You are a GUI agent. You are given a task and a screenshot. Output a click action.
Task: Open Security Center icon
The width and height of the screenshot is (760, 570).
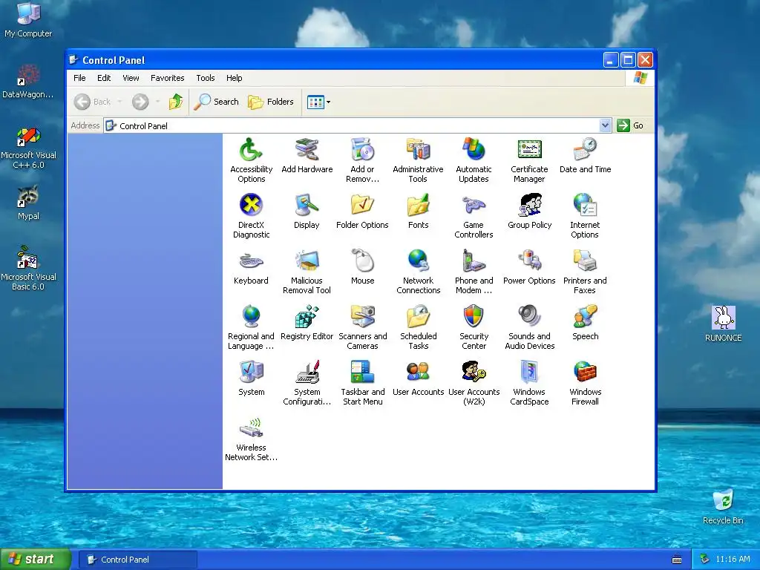[x=474, y=316]
